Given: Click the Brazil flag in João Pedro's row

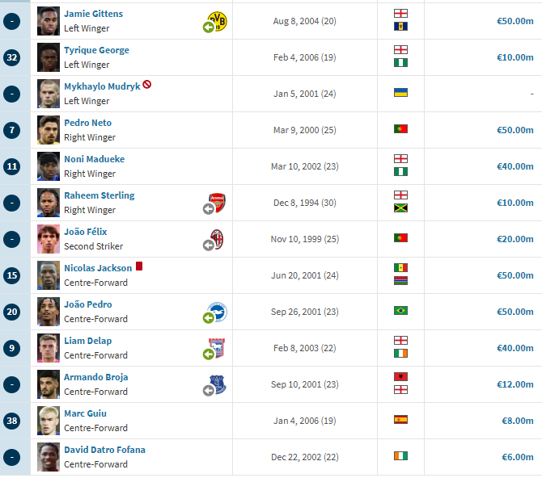Looking at the screenshot, I should 400,311.
